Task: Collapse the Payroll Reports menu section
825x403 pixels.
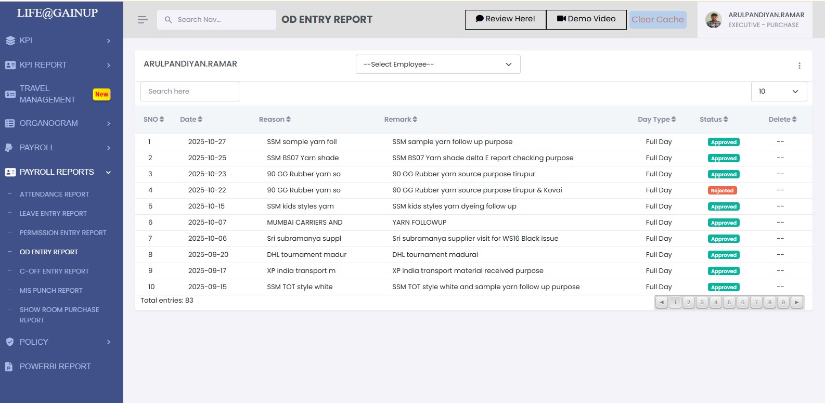Action: (x=108, y=173)
